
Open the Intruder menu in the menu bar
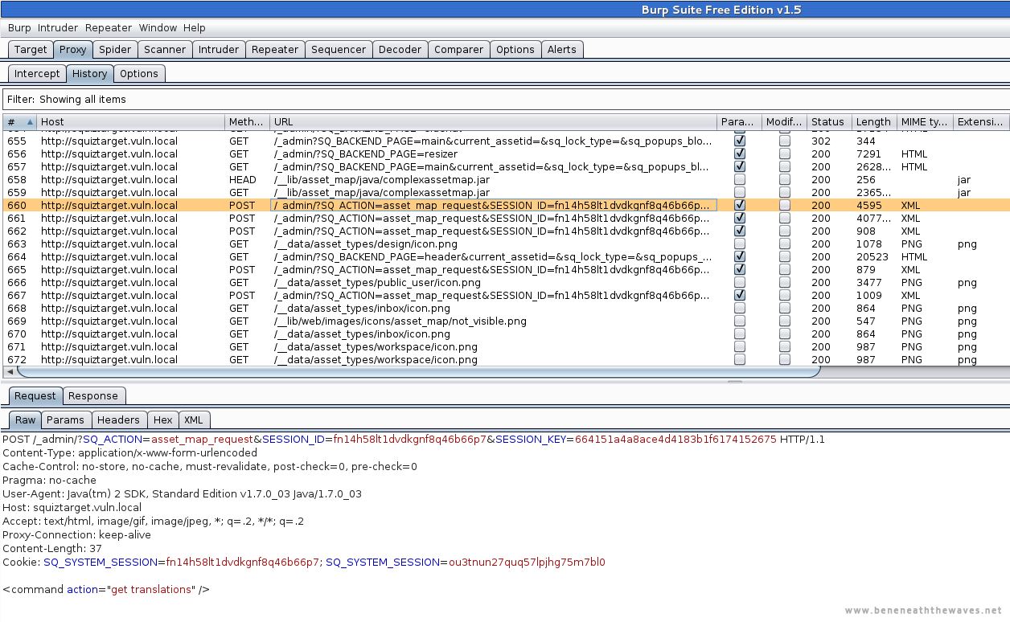(x=58, y=27)
